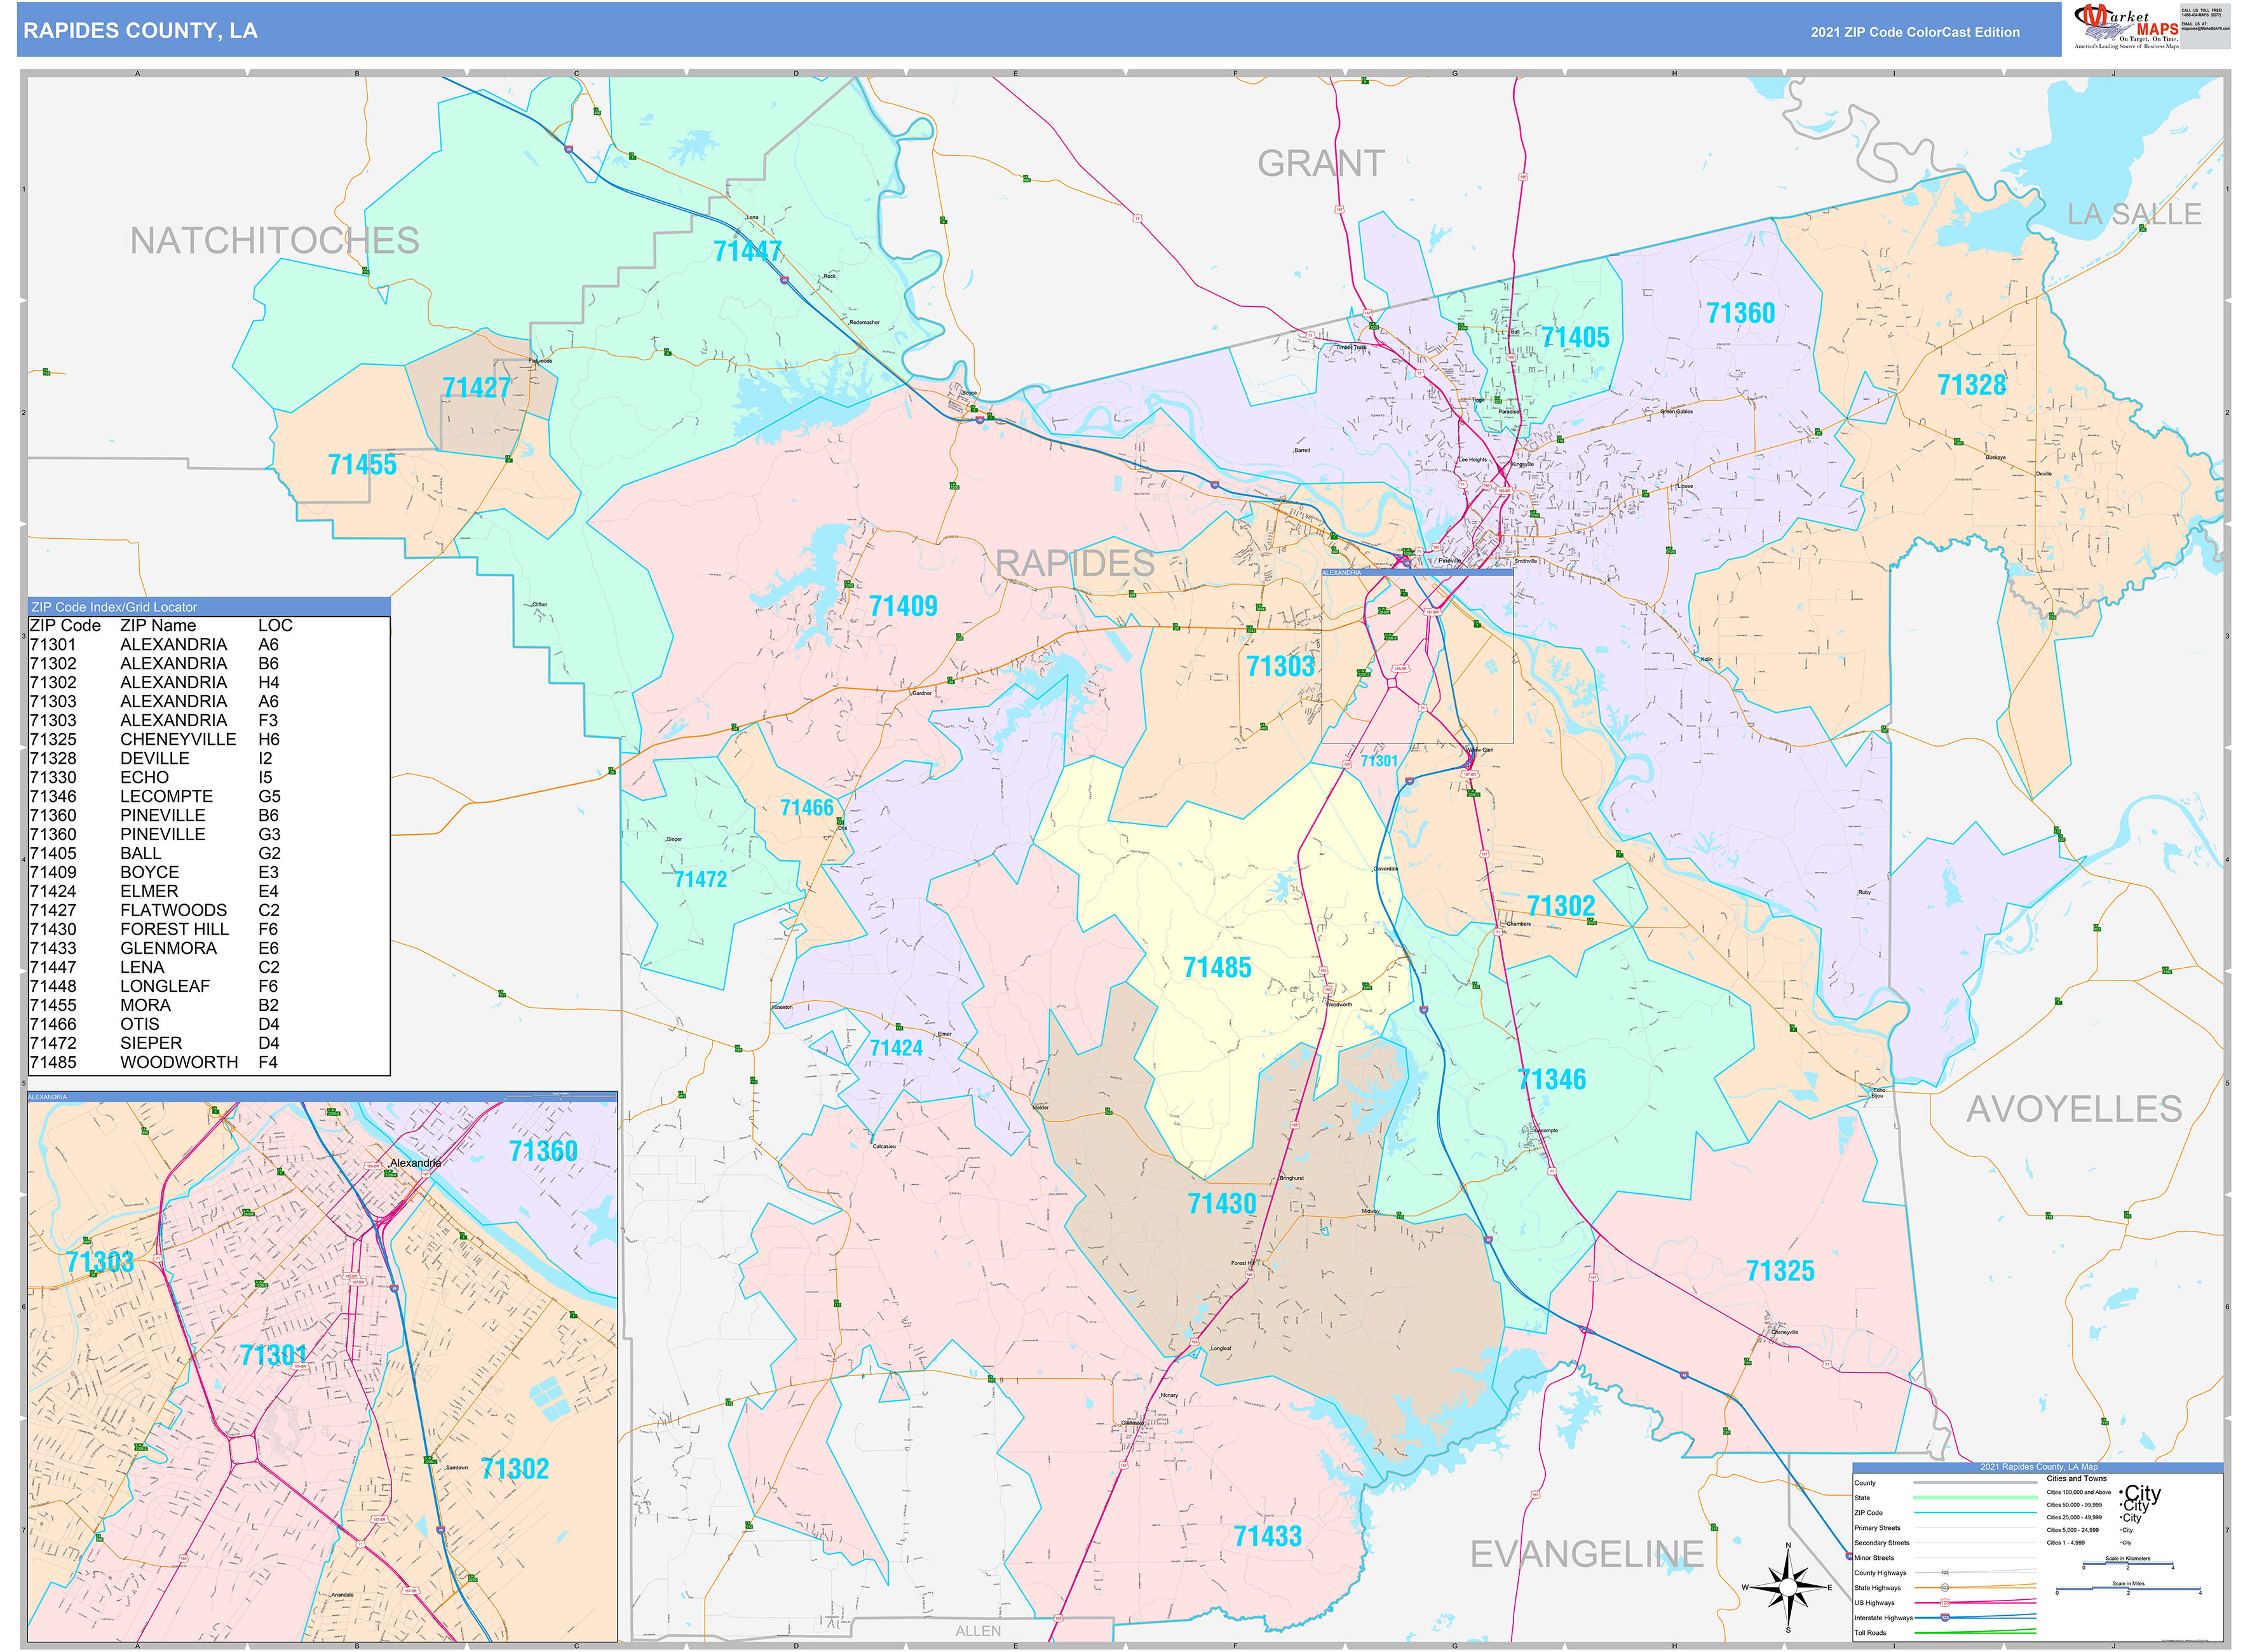Select the State Highways marker in the legend
Image resolution: width=2250 pixels, height=1652 pixels.
(x=1945, y=1588)
